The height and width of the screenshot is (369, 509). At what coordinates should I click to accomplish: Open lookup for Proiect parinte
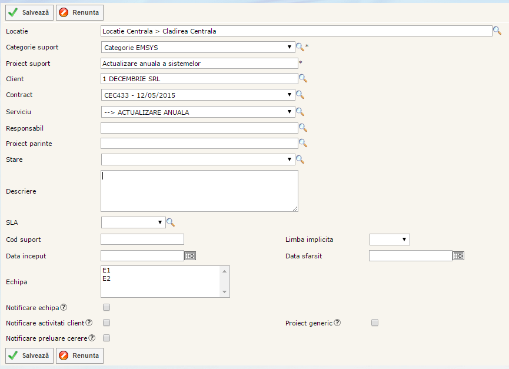[x=303, y=142]
